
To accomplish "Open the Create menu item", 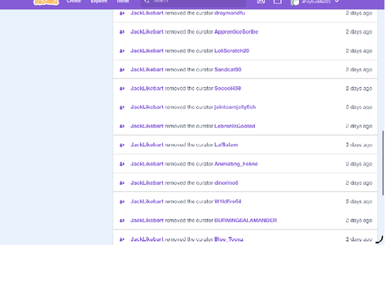I will pos(73,2).
